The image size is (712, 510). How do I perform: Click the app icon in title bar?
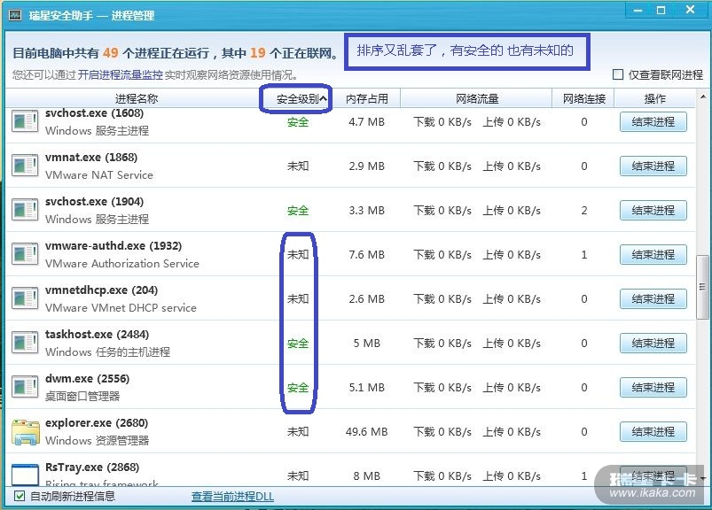[15, 15]
